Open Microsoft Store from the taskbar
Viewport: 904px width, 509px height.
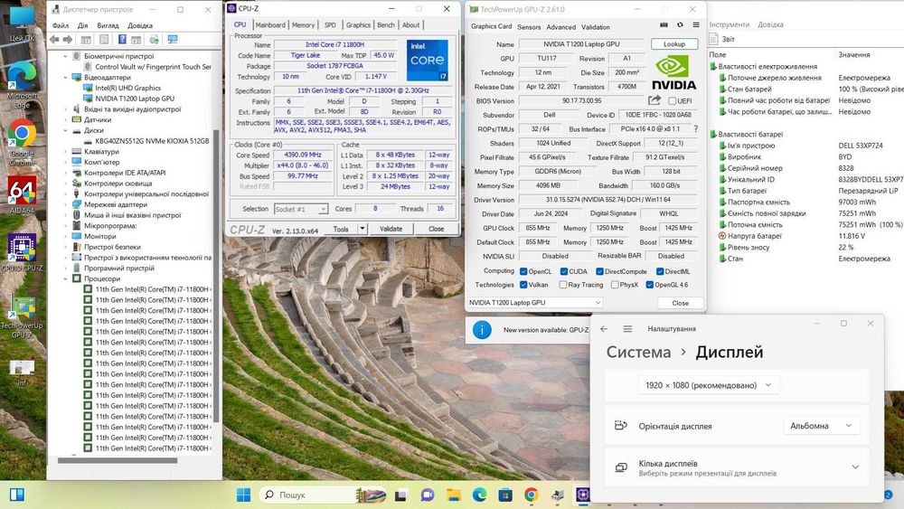tap(505, 495)
